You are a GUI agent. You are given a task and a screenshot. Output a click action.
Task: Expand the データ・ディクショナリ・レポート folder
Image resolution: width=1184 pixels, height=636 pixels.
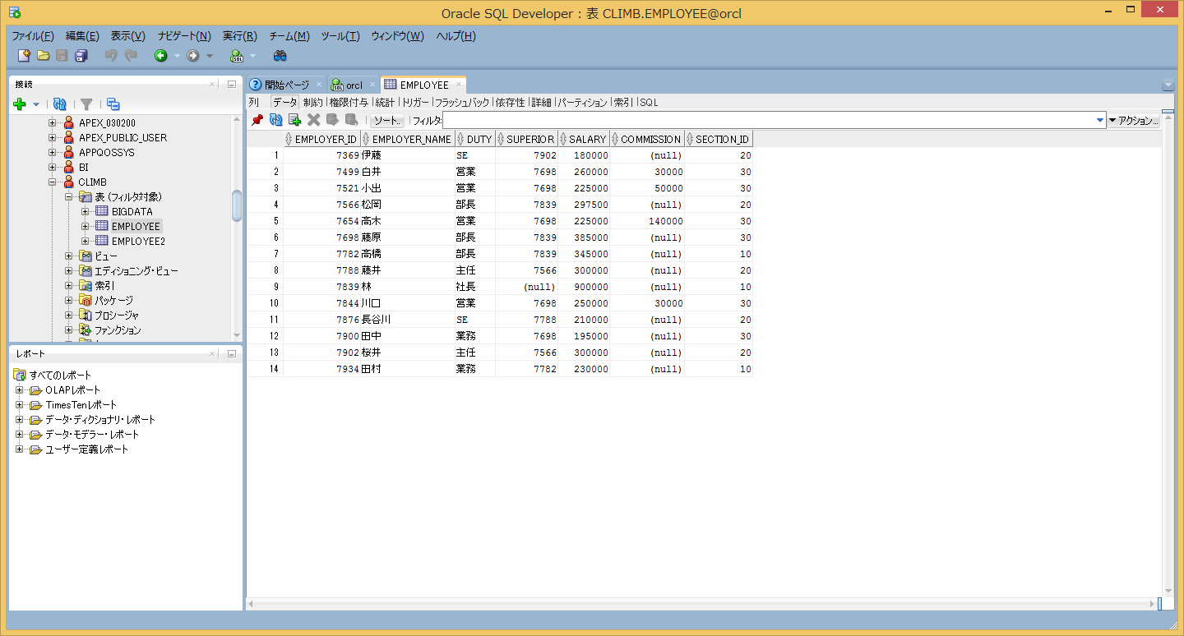tap(20, 419)
